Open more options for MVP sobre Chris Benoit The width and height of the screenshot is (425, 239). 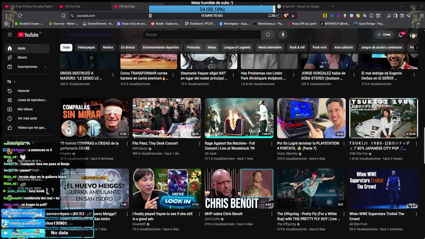[272, 214]
